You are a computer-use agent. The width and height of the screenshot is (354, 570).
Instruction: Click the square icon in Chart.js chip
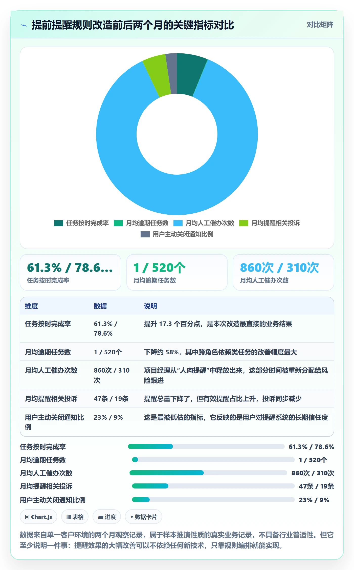[x=27, y=517]
